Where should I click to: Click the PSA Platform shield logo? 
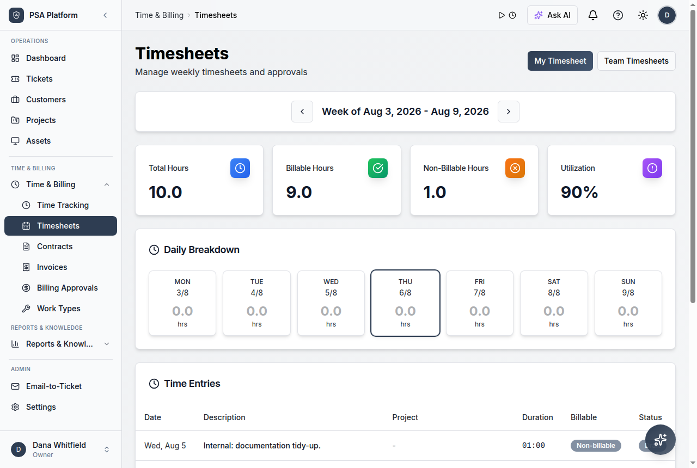(16, 15)
